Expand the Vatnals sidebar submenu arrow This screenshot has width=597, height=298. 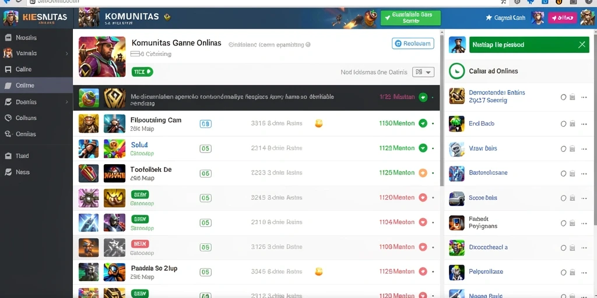pyautogui.click(x=66, y=54)
